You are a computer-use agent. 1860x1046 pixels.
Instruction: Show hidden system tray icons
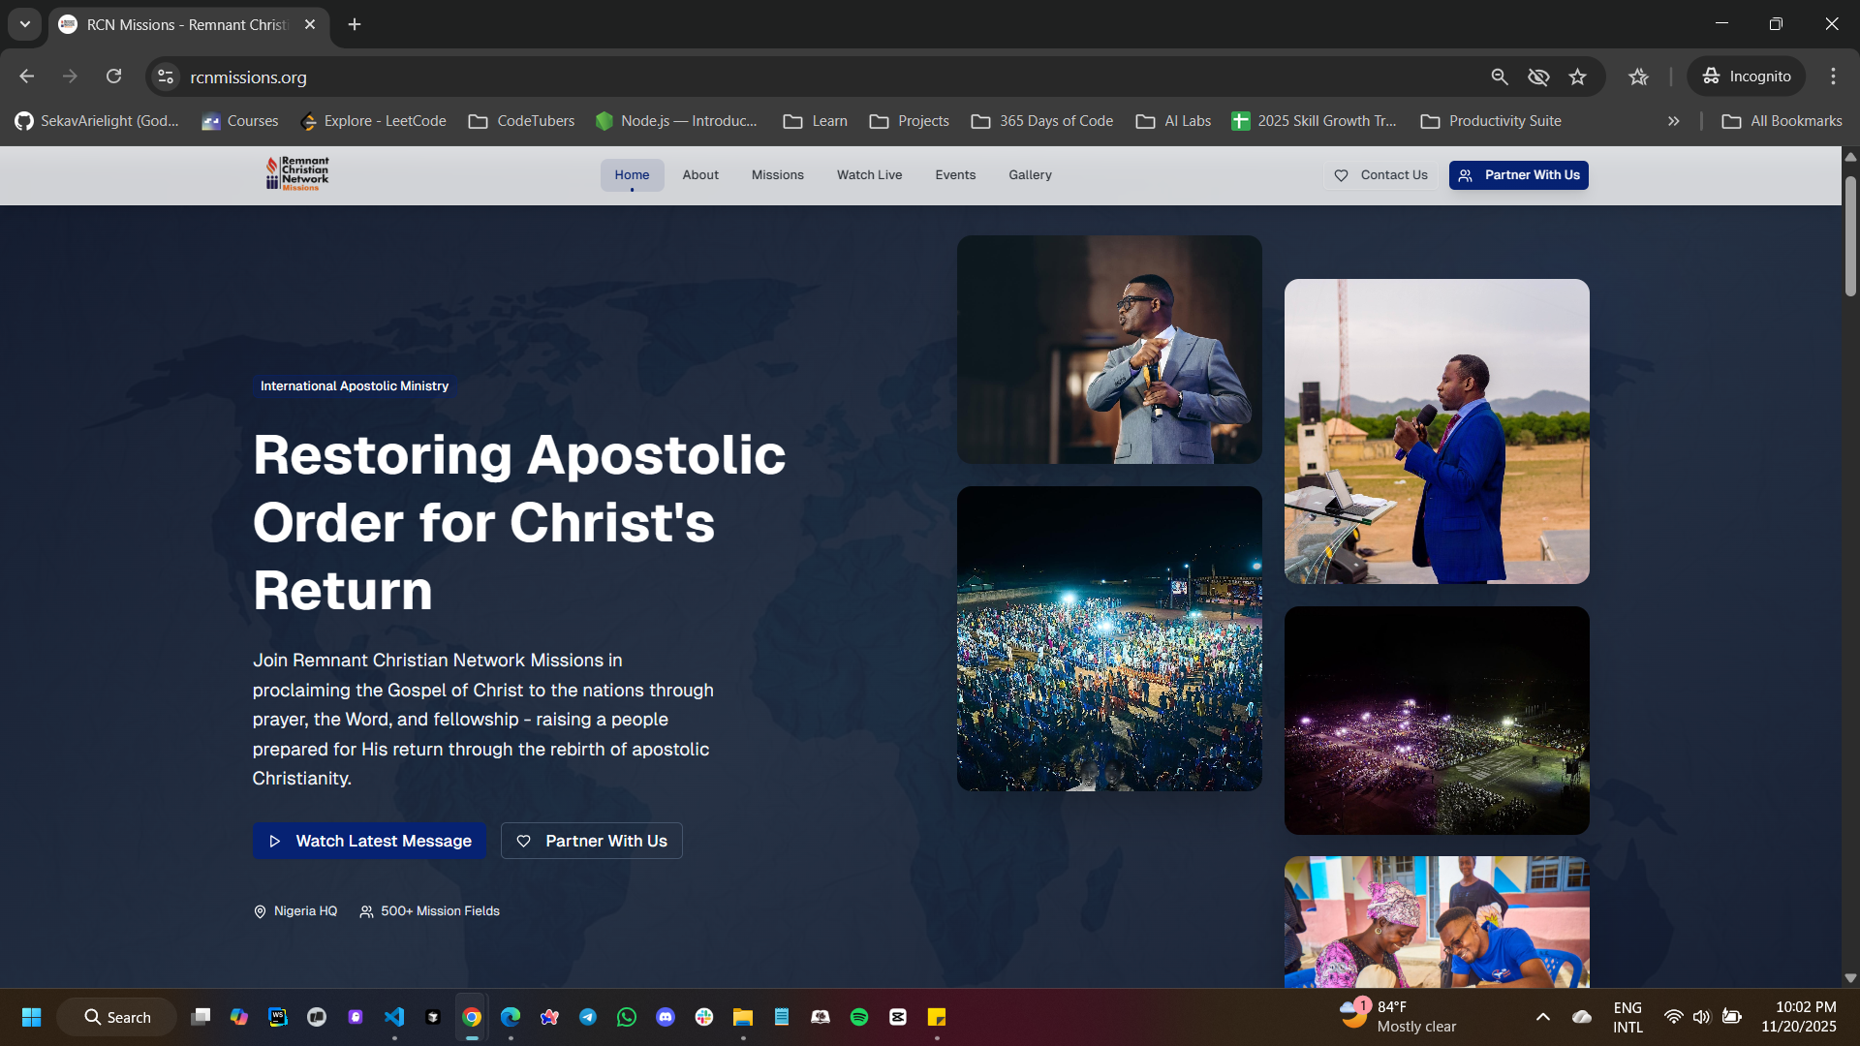[x=1543, y=1017]
